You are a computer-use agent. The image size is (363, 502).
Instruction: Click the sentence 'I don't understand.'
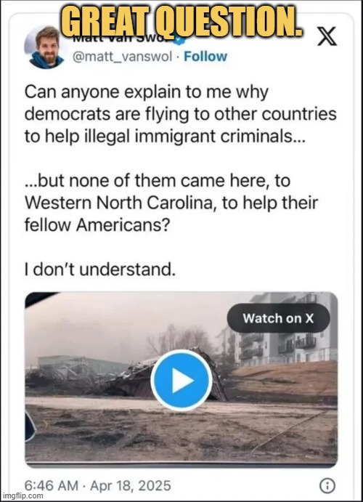tap(100, 270)
